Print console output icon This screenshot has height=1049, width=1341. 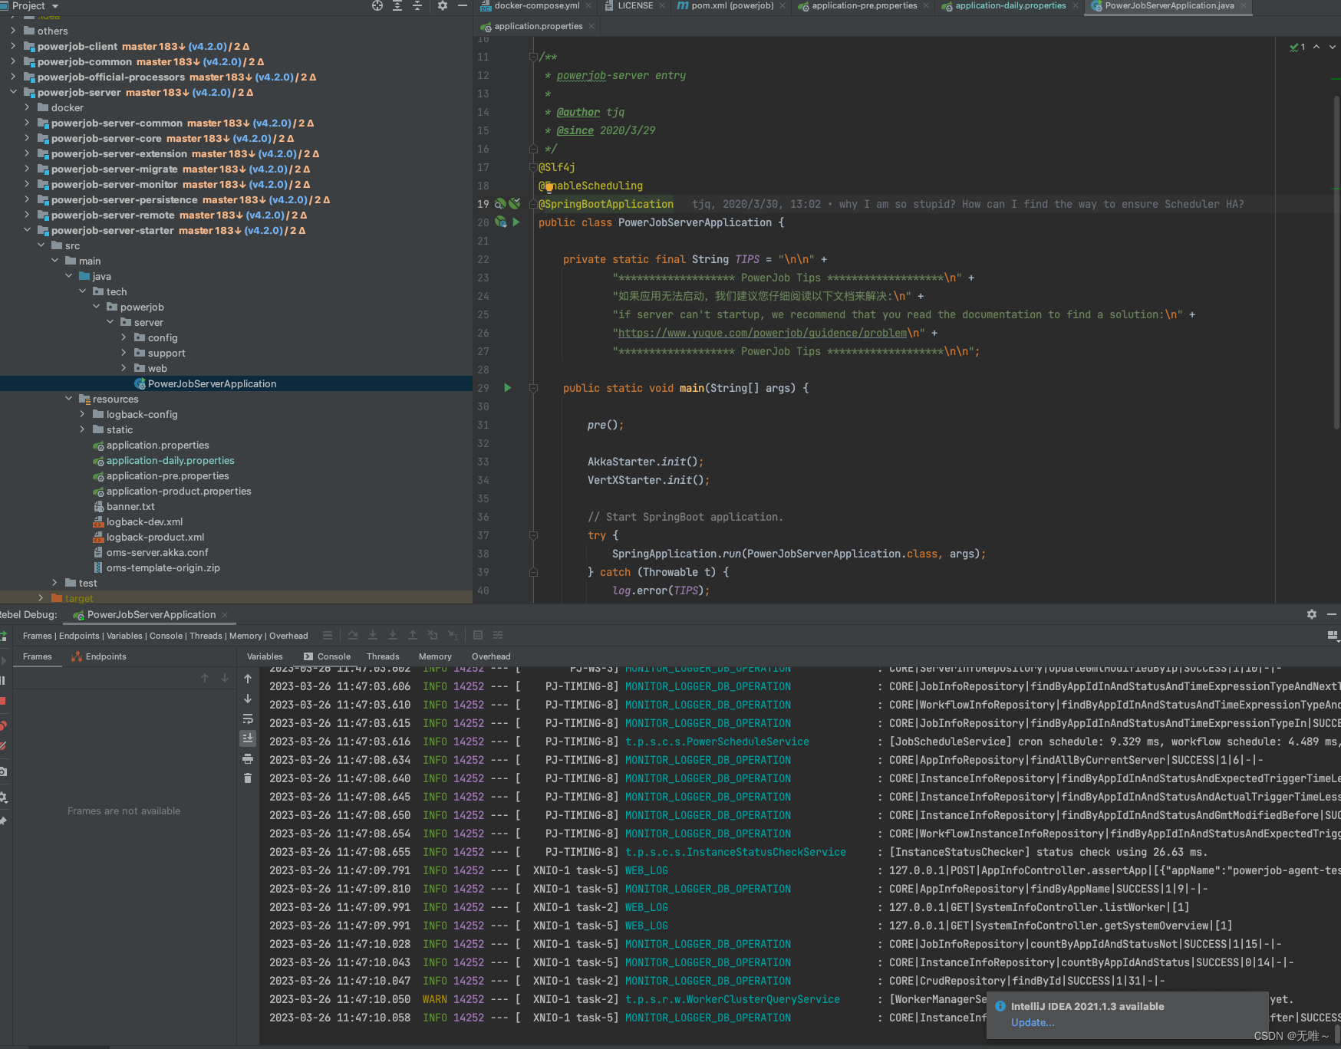pos(248,758)
